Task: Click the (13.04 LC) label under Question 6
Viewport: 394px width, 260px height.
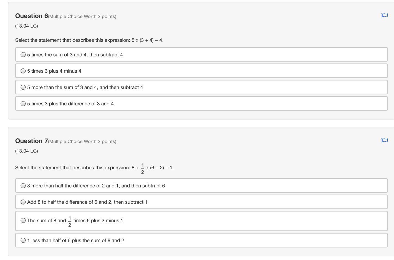Action: click(x=26, y=26)
